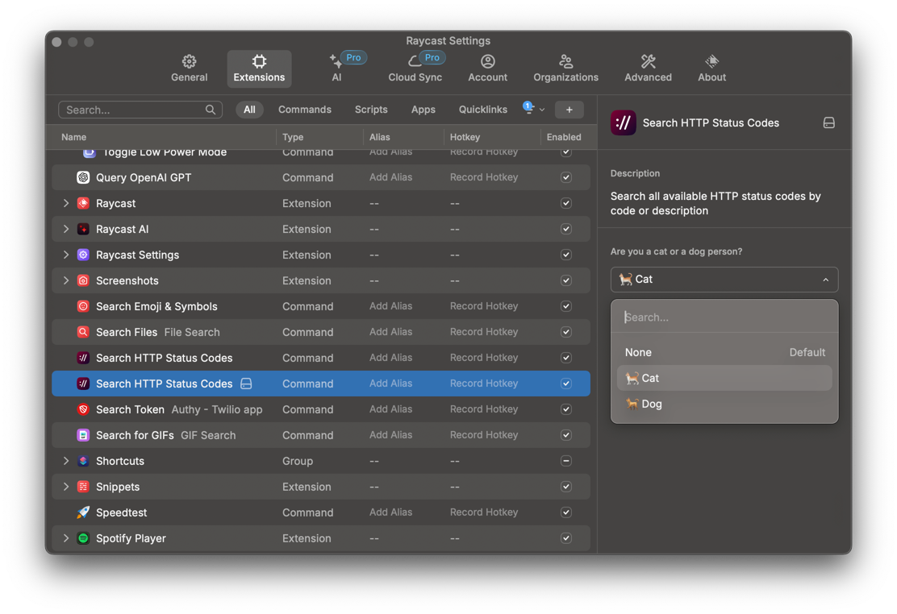The width and height of the screenshot is (897, 614).
Task: Sort by the Name column header
Action: click(x=73, y=137)
